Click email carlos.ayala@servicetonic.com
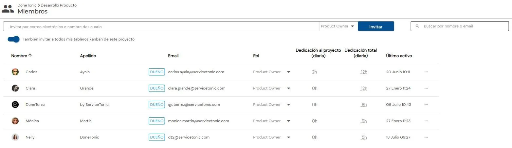 tap(196, 72)
